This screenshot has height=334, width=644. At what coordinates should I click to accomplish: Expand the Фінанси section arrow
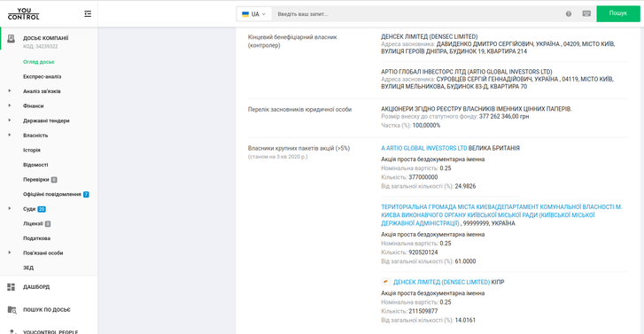coord(10,105)
